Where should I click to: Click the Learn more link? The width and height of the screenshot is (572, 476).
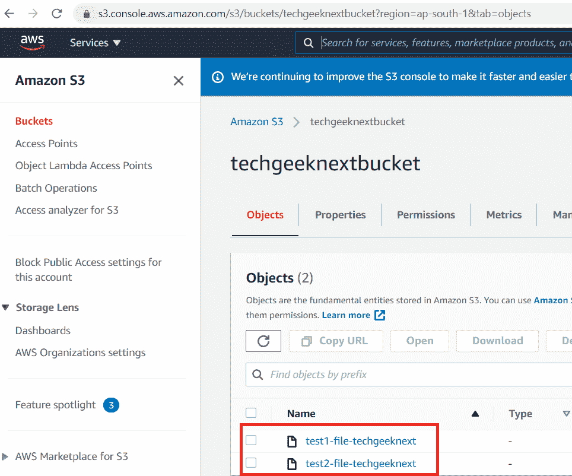point(346,315)
